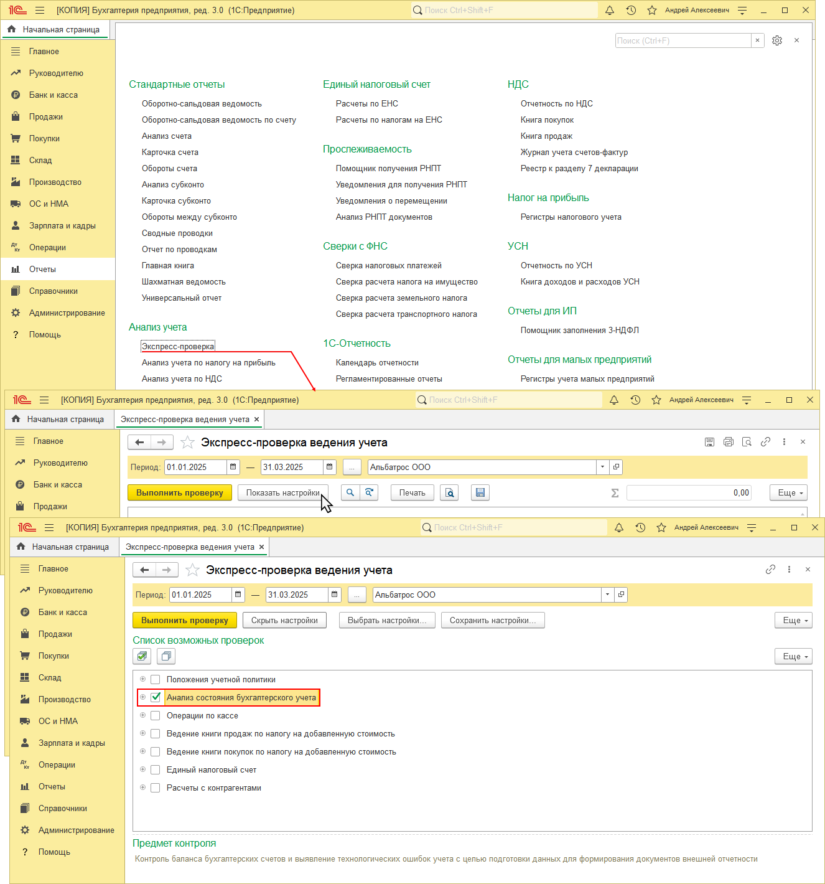Tick the Операции по кассе checkbox
This screenshot has width=825, height=884.
(x=156, y=716)
